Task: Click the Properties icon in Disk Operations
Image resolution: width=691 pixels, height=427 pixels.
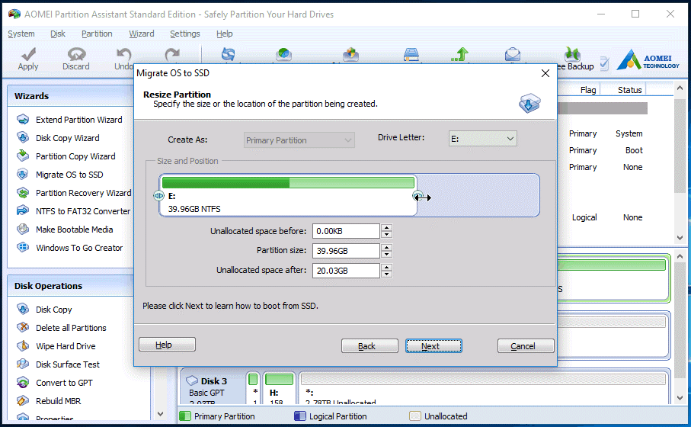Action: coord(23,417)
